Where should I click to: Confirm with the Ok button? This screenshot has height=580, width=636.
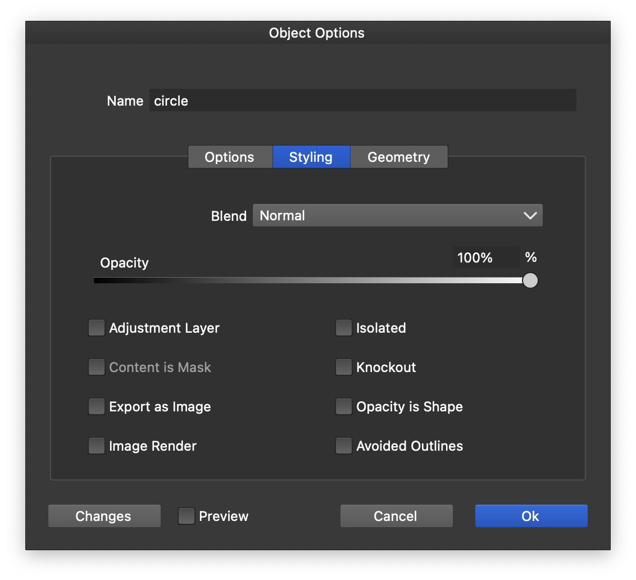point(531,516)
